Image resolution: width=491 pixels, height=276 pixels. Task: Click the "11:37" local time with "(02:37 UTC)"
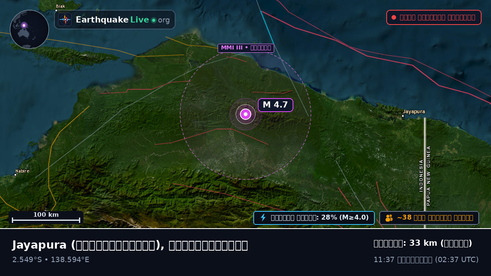[426, 260]
